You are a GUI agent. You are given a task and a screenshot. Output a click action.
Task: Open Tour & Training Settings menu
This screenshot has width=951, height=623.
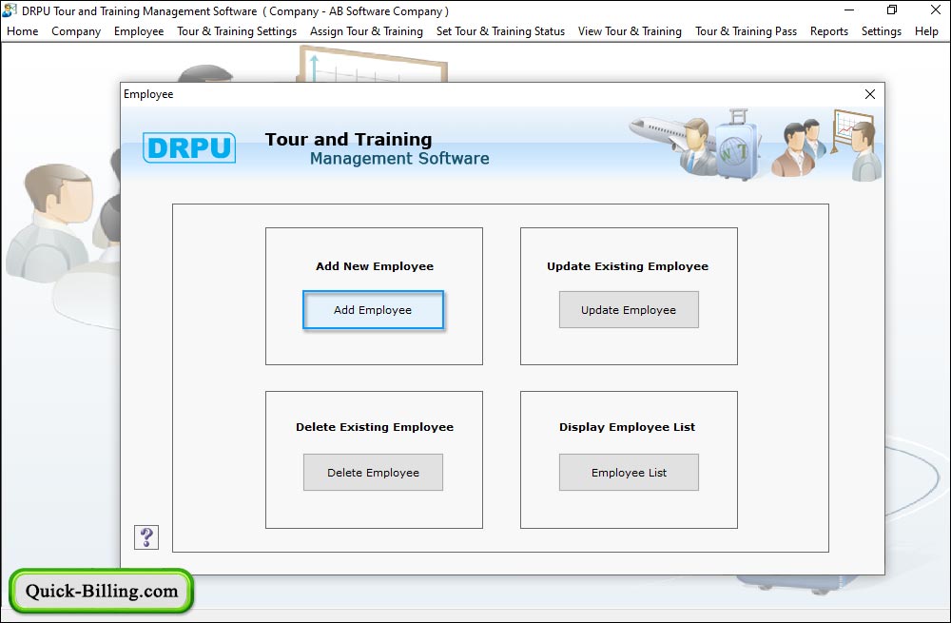click(x=237, y=31)
